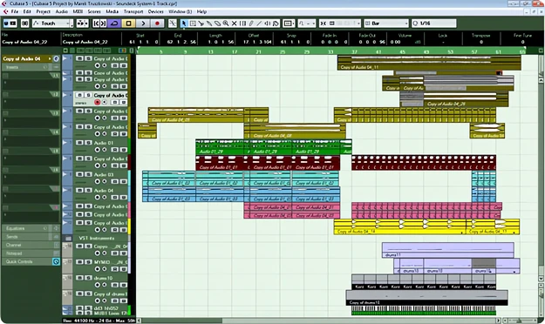
Task: Select the Mute X tool
Action: coord(235,24)
